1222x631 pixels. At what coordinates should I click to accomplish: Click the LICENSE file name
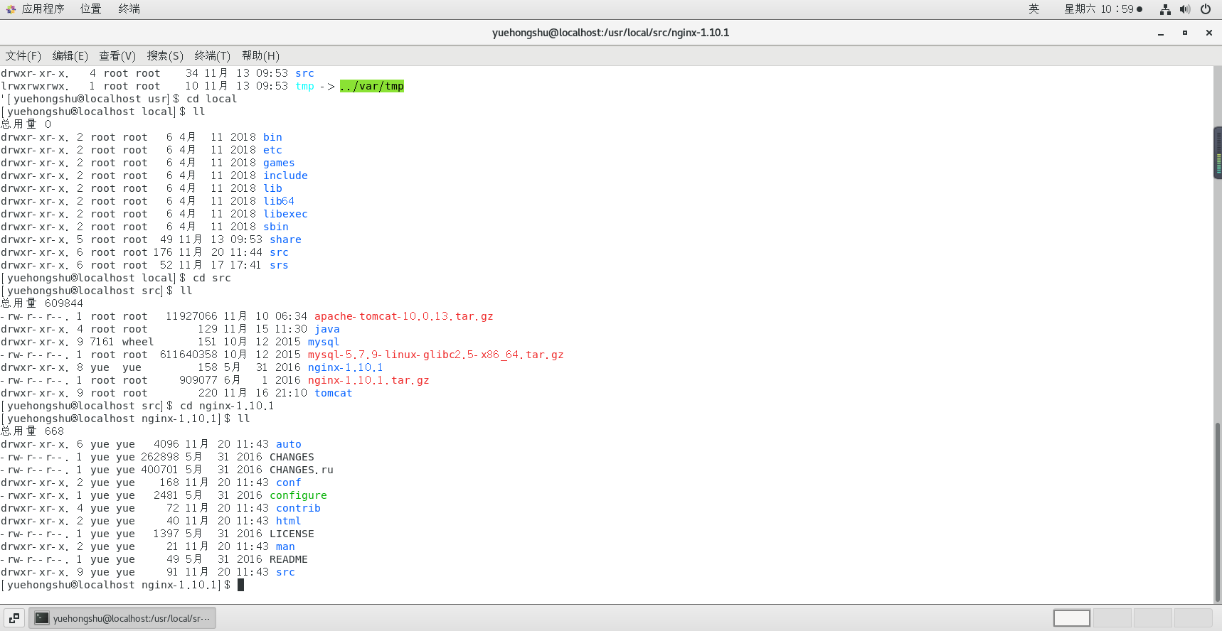(x=292, y=534)
